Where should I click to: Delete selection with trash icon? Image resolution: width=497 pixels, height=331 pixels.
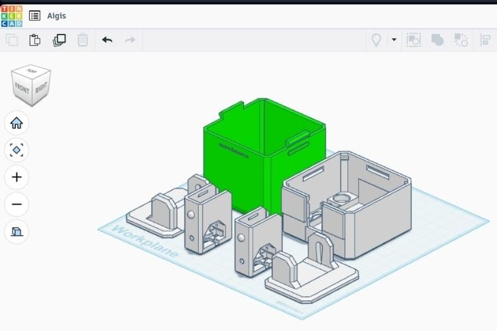point(83,40)
